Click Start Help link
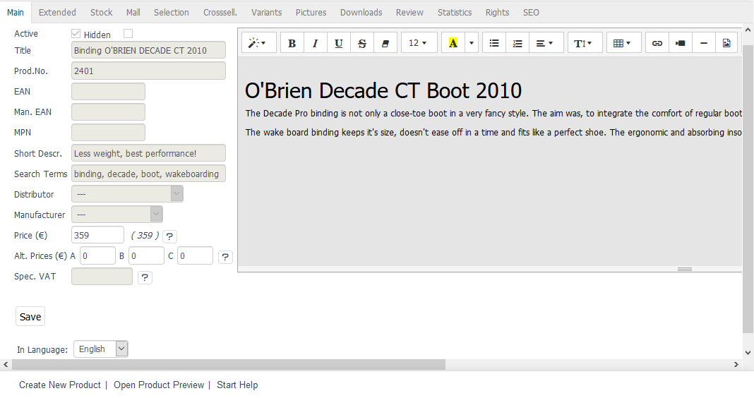 click(x=237, y=385)
